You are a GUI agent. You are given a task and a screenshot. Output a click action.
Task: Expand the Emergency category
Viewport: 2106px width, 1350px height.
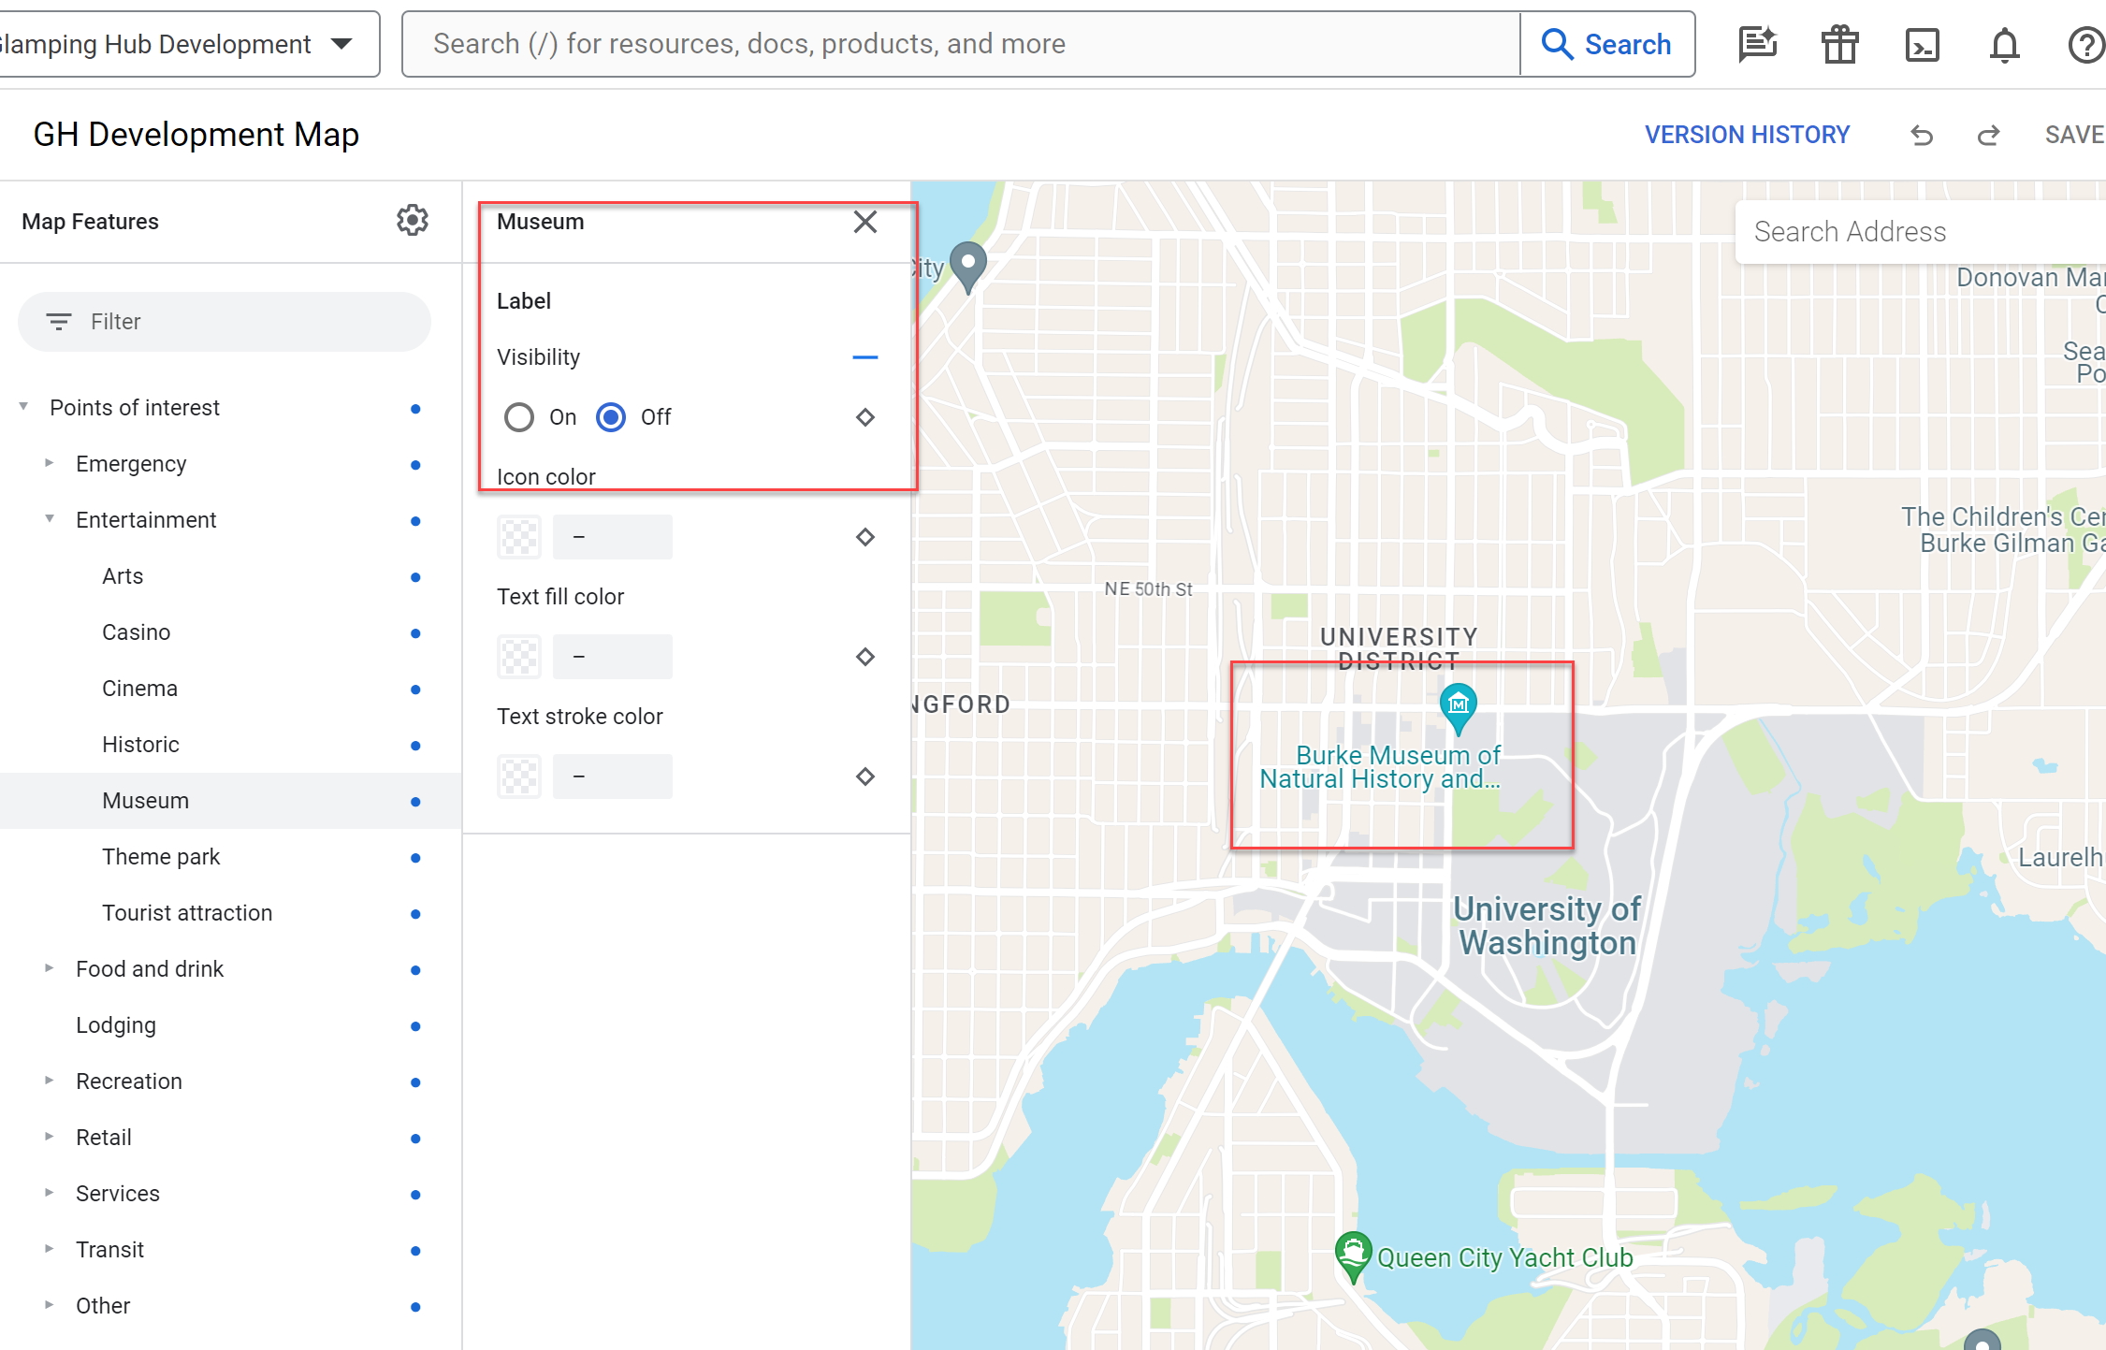[50, 463]
